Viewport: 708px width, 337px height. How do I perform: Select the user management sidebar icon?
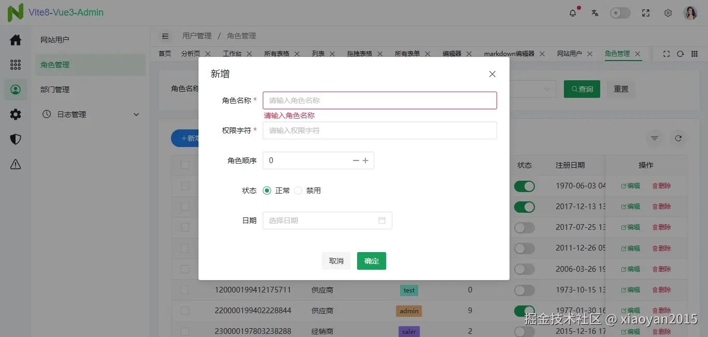(x=16, y=90)
